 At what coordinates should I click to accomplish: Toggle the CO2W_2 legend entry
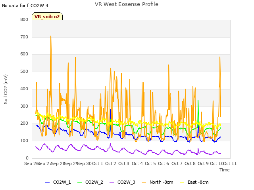pyautogui.click(x=90, y=182)
